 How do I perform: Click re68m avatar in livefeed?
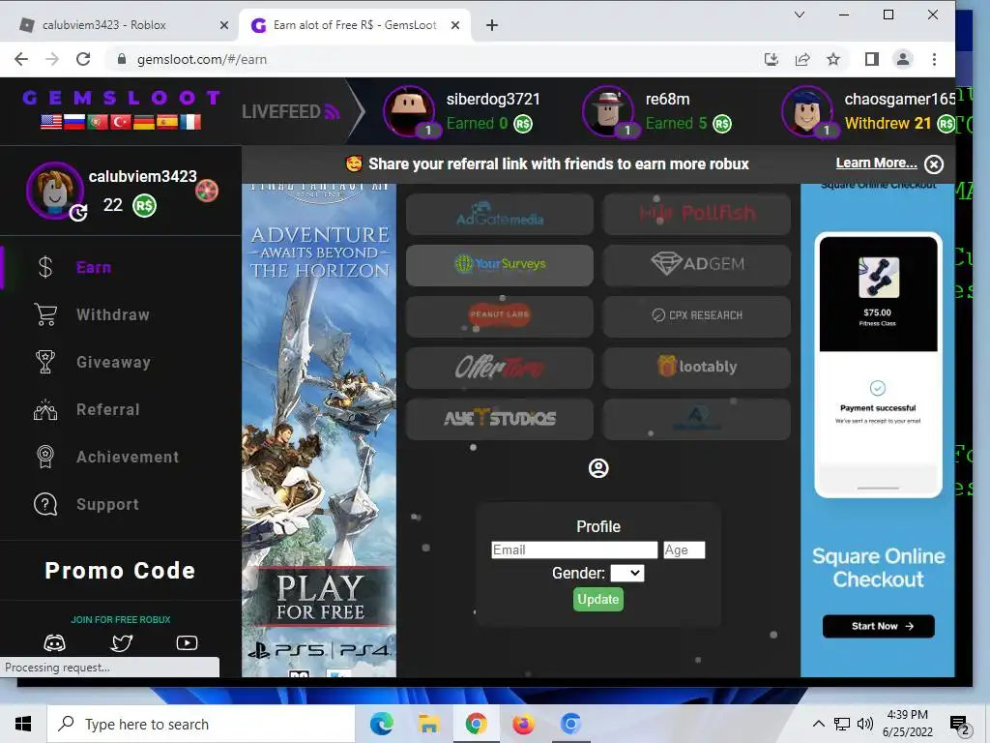(608, 111)
